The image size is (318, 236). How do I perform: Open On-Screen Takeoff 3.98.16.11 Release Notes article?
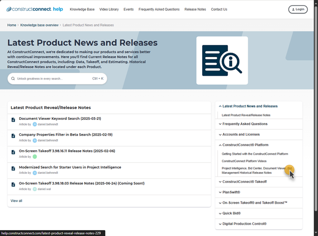click(67, 151)
